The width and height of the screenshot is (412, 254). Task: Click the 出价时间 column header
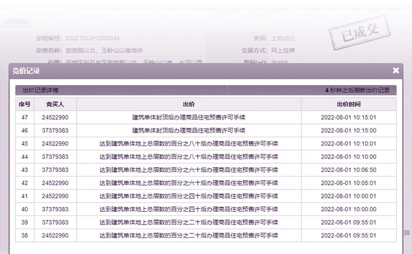(x=348, y=104)
